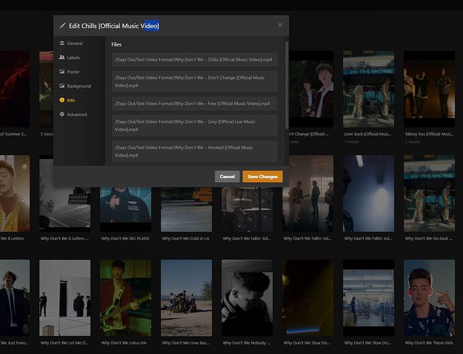
Task: Click the Advanced gear icon
Action: 62,114
